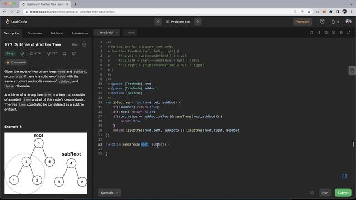Click the editor vertical scrollbar marker
This screenshot has width=356, height=200.
(354, 144)
